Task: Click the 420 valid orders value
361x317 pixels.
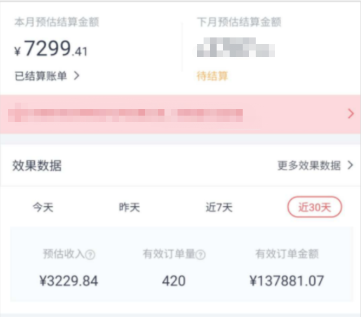Action: tap(174, 281)
